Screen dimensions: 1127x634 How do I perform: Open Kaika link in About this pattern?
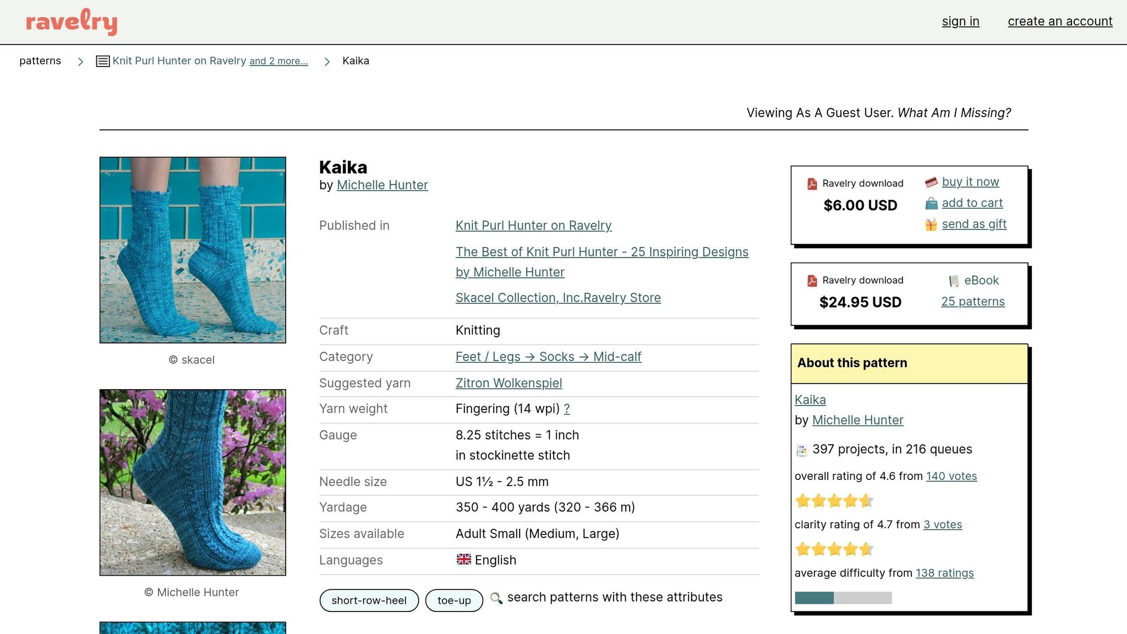pos(810,400)
